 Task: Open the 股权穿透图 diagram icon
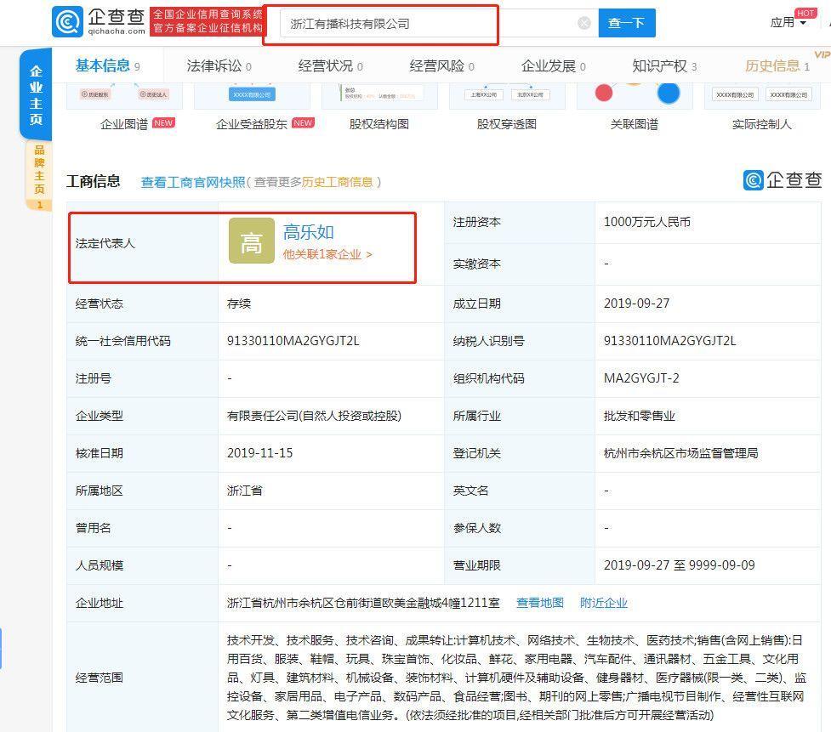tap(507, 95)
